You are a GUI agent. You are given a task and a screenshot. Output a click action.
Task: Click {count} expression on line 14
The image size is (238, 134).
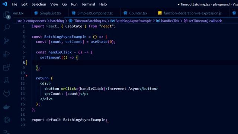73,94
